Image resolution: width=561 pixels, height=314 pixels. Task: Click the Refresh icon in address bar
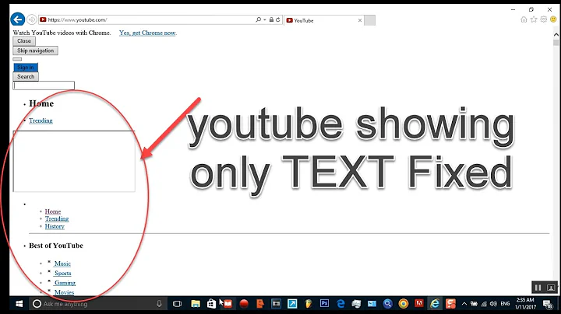click(277, 19)
